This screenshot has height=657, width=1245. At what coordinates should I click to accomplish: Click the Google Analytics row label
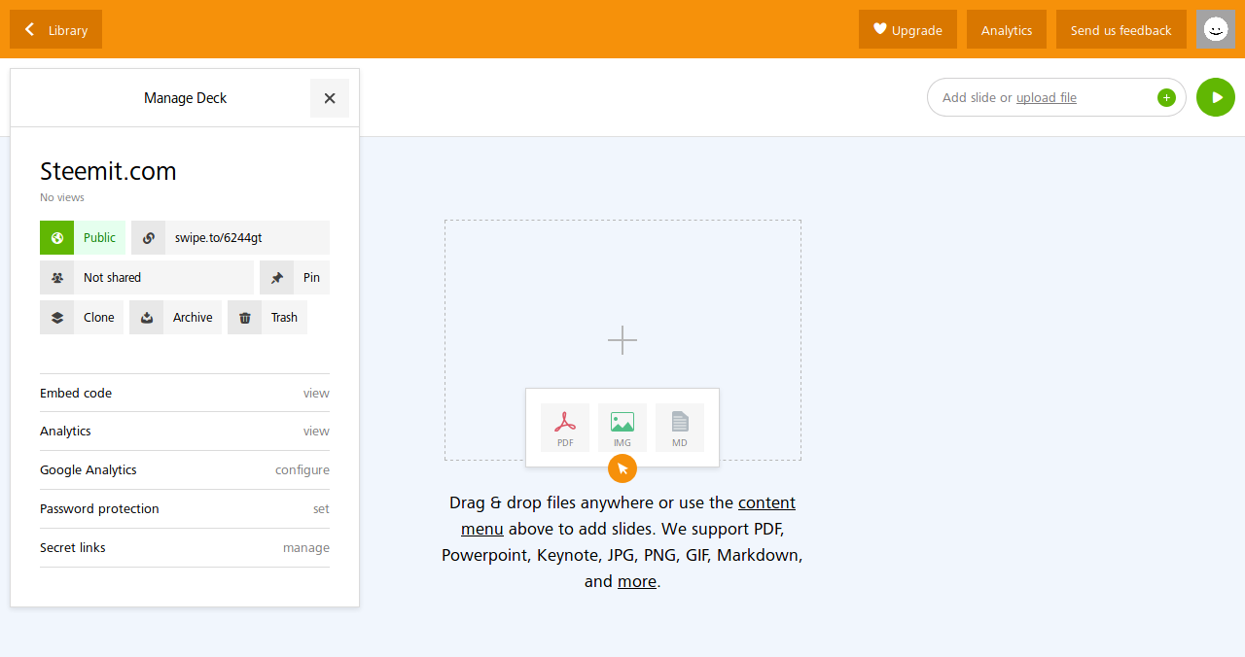(x=89, y=470)
